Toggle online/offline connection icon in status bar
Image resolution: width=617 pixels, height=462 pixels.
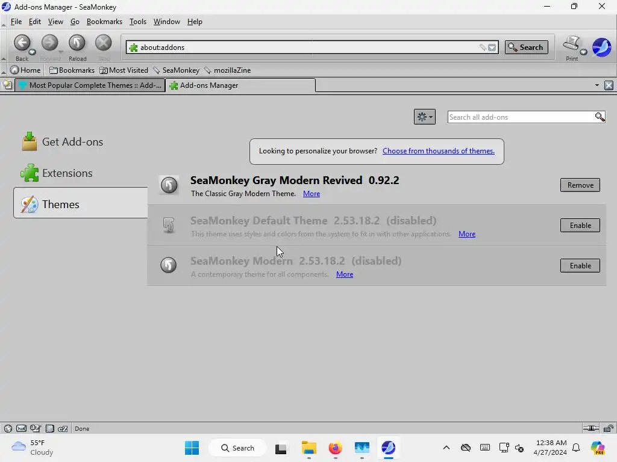click(x=590, y=428)
